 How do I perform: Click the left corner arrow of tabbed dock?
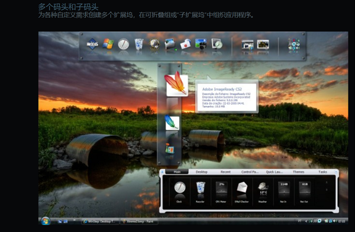(162, 172)
